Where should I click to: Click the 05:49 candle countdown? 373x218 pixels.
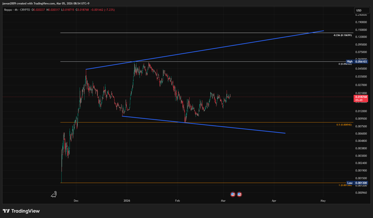[x=358, y=100]
